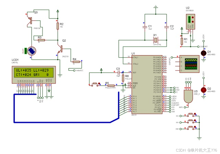Click the LCD1 reference label
The width and height of the screenshot is (220, 154).
tap(15, 60)
